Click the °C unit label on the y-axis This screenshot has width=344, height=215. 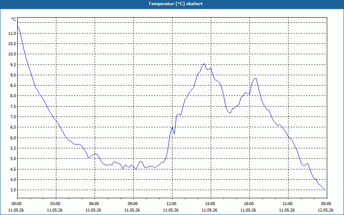click(x=14, y=19)
